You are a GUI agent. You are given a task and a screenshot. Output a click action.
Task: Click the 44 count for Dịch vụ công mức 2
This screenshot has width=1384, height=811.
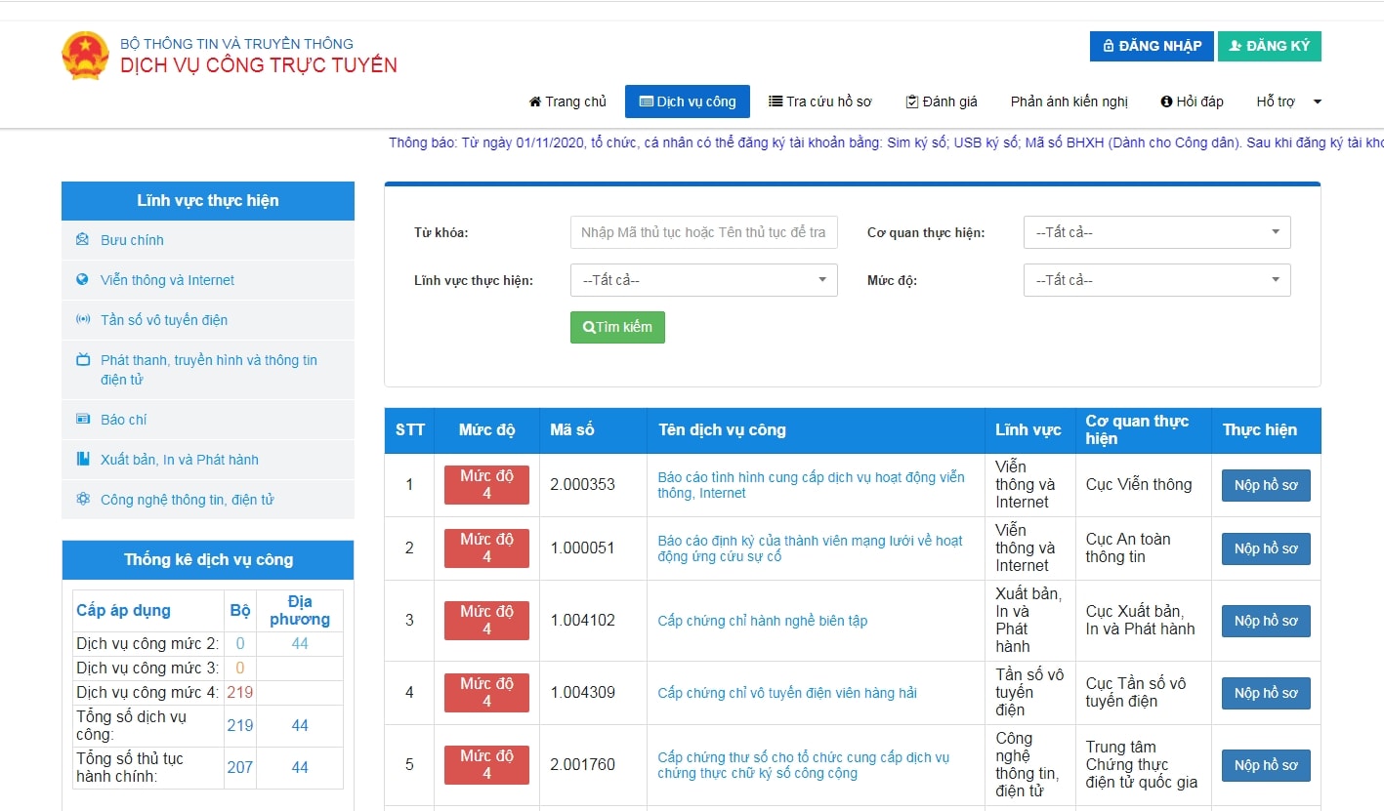tap(300, 644)
